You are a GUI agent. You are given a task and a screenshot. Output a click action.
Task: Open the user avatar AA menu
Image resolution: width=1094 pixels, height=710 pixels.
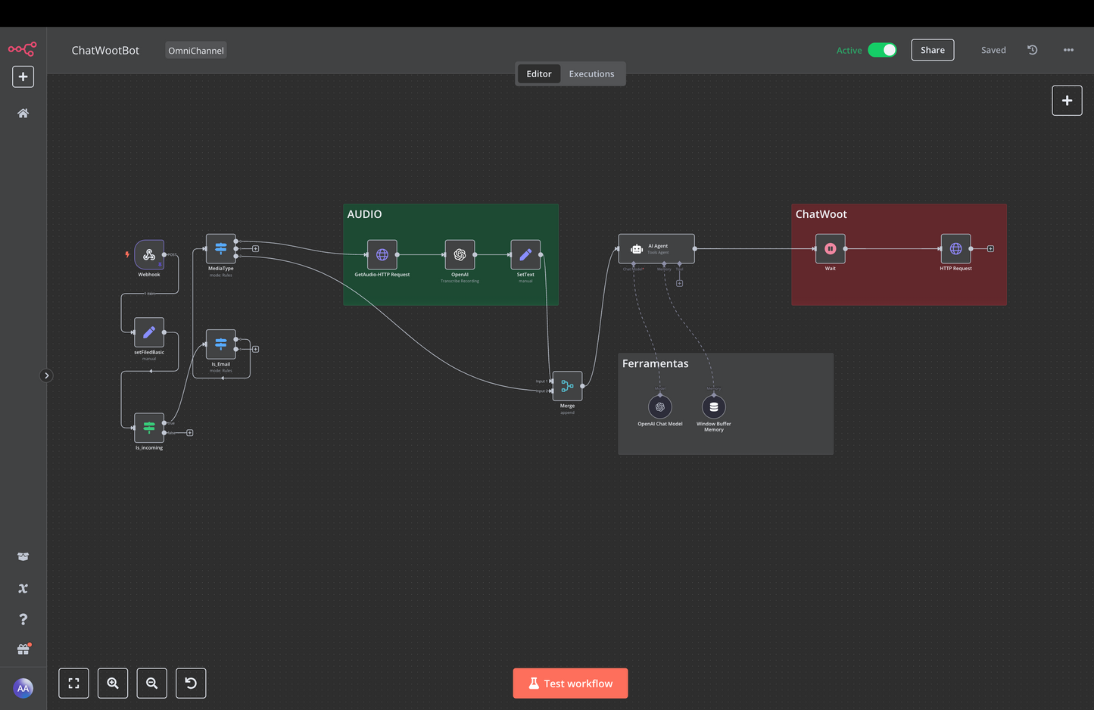[23, 688]
